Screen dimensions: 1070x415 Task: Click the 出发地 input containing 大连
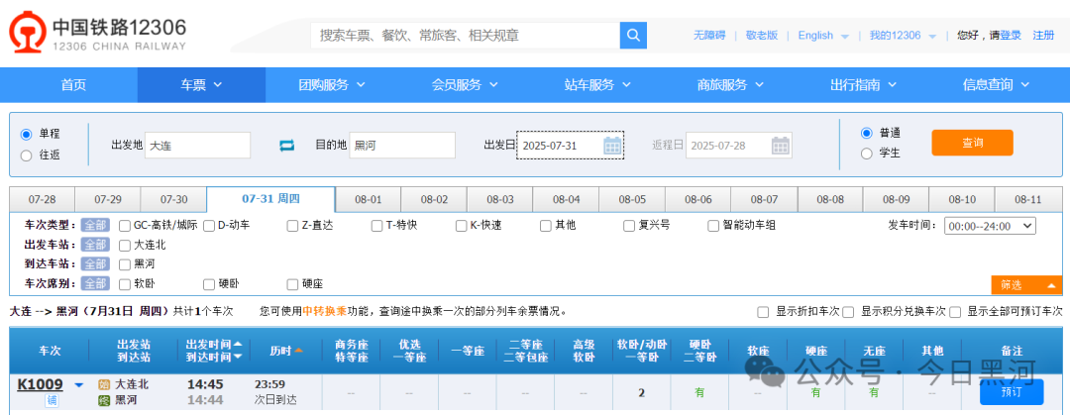point(198,146)
